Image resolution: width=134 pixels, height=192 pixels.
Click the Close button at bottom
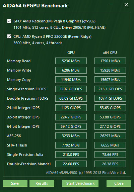coord(119,183)
